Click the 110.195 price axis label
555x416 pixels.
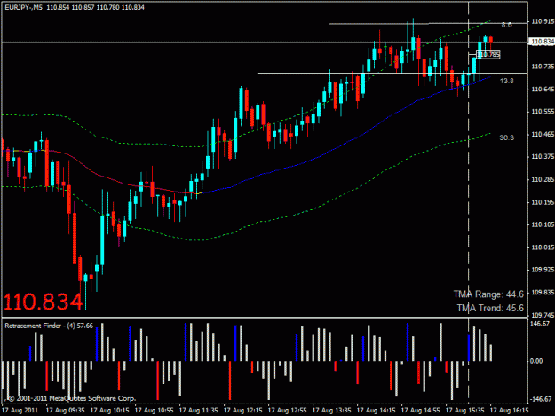pyautogui.click(x=543, y=202)
